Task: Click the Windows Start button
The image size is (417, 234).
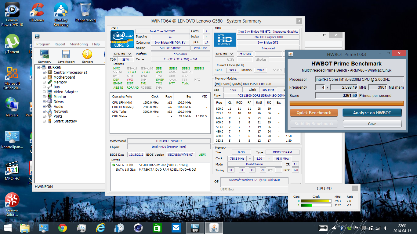Action: tap(7, 228)
